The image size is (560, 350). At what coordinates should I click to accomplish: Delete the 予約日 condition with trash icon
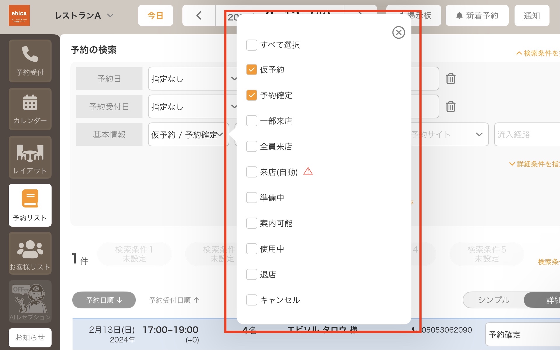click(x=450, y=79)
